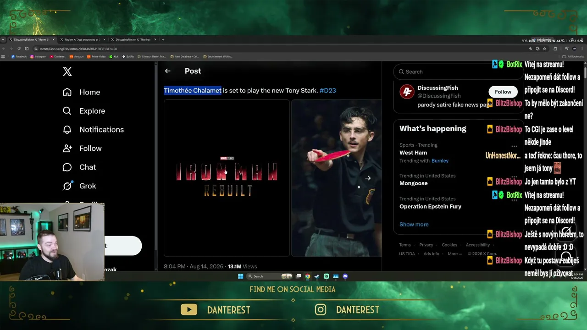Reload the current page
The height and width of the screenshot is (330, 587).
pos(19,49)
